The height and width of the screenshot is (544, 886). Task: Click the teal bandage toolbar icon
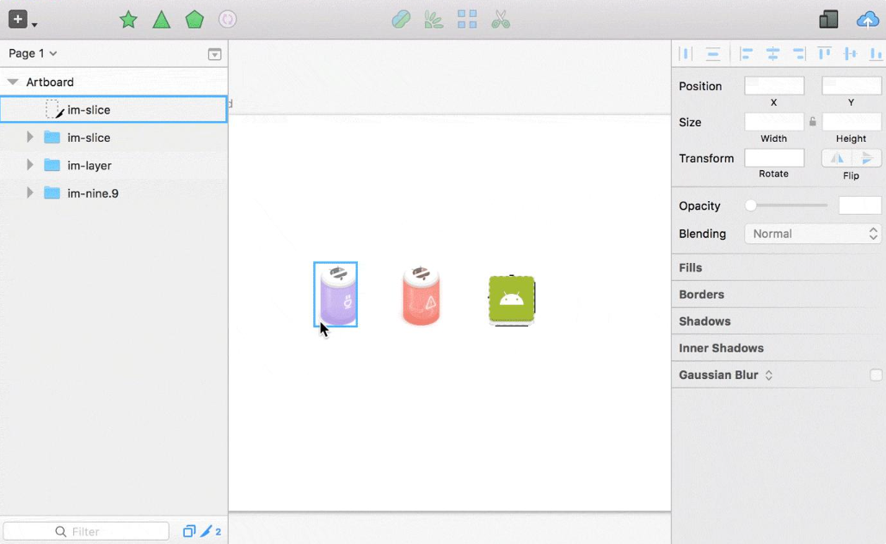[401, 20]
